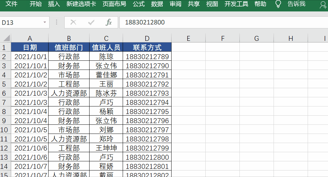The height and width of the screenshot is (177, 328).
Task: Switch to the 视图 tab
Action: pos(212,4)
